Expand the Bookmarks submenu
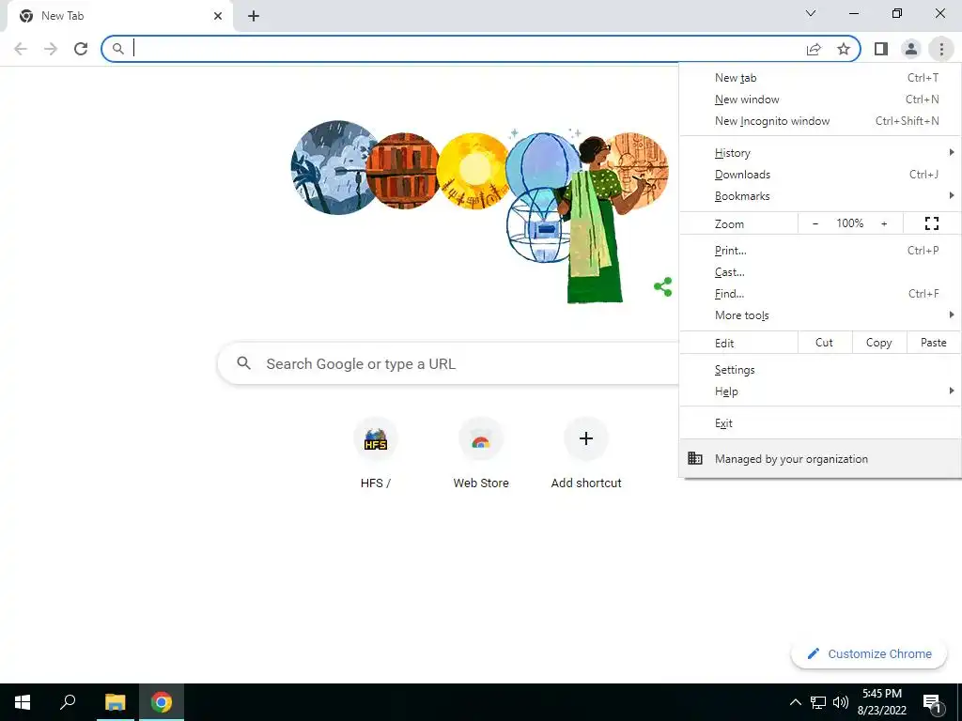 pyautogui.click(x=819, y=196)
